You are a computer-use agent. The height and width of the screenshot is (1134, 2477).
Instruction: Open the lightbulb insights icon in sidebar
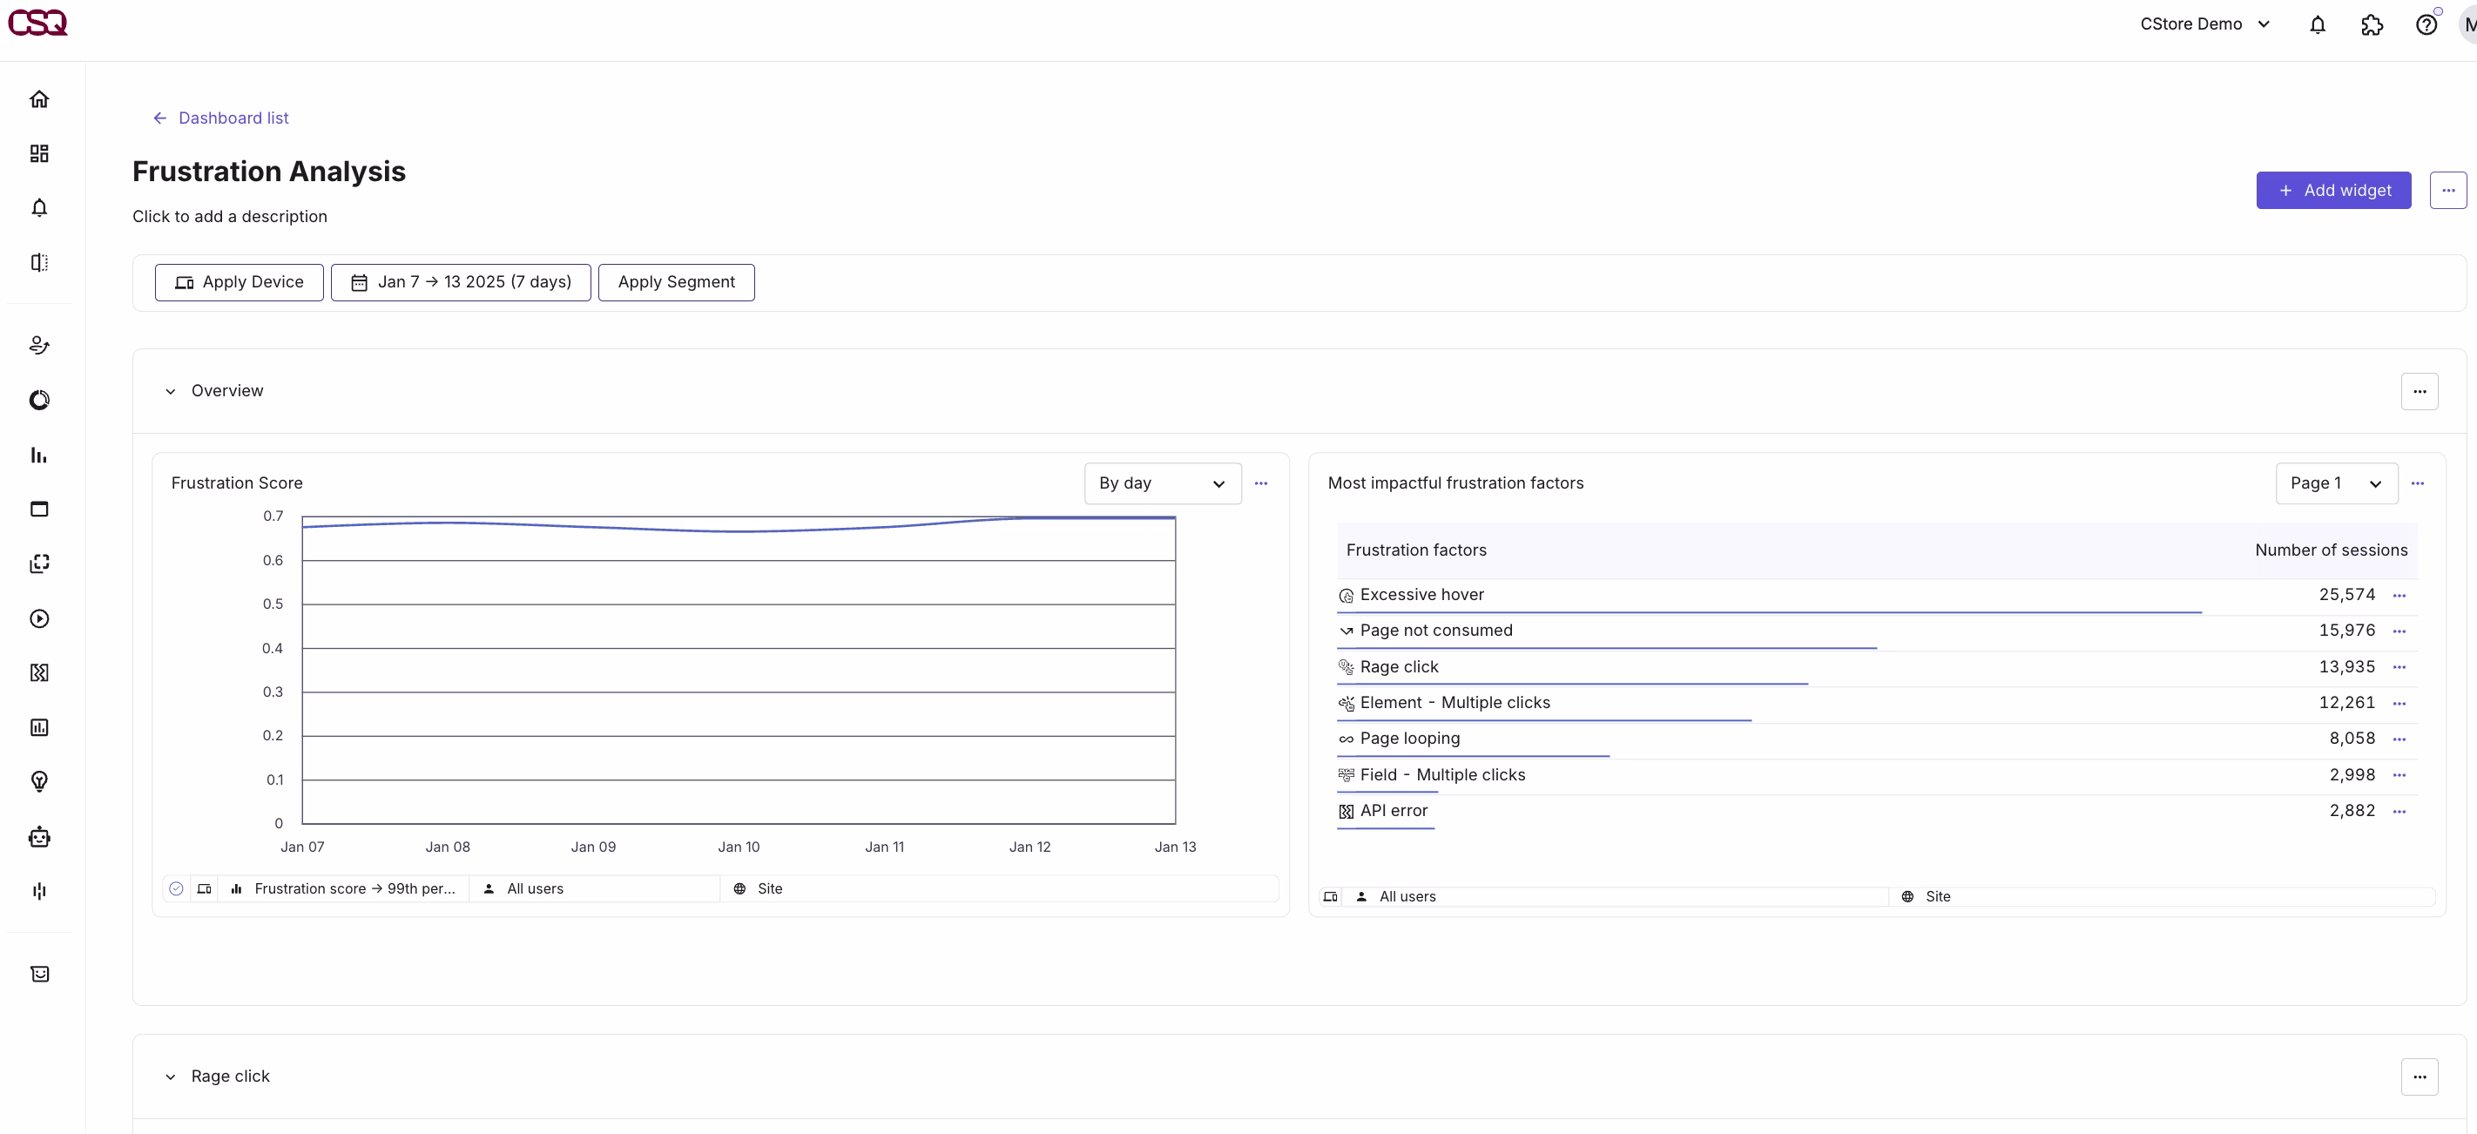pyautogui.click(x=38, y=782)
